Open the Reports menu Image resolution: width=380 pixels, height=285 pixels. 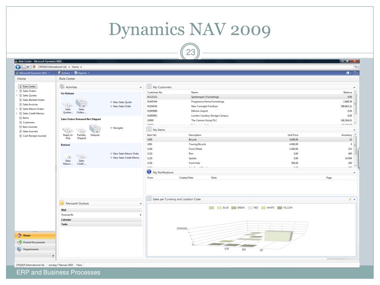(82, 73)
